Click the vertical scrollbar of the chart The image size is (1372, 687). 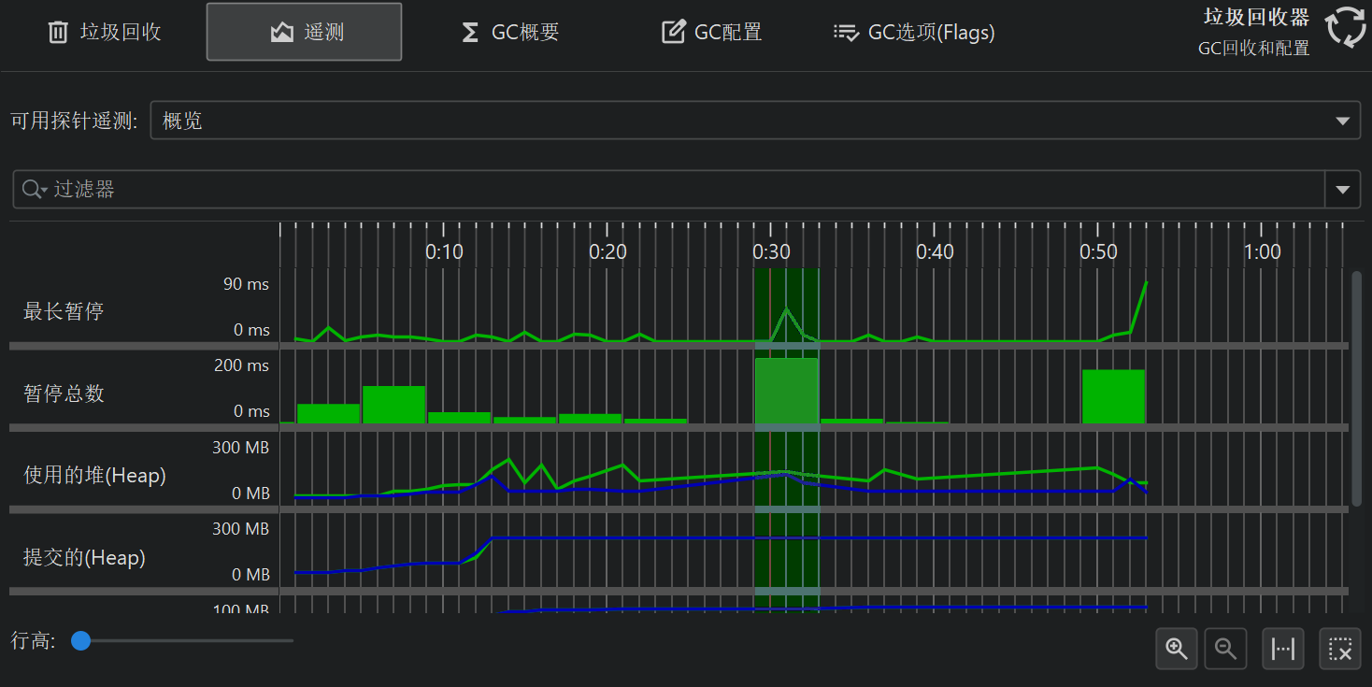(x=1356, y=388)
